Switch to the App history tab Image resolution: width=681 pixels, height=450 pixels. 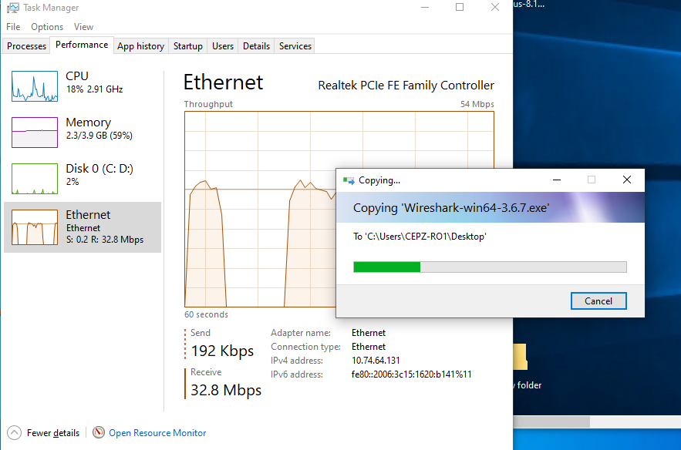coord(140,46)
